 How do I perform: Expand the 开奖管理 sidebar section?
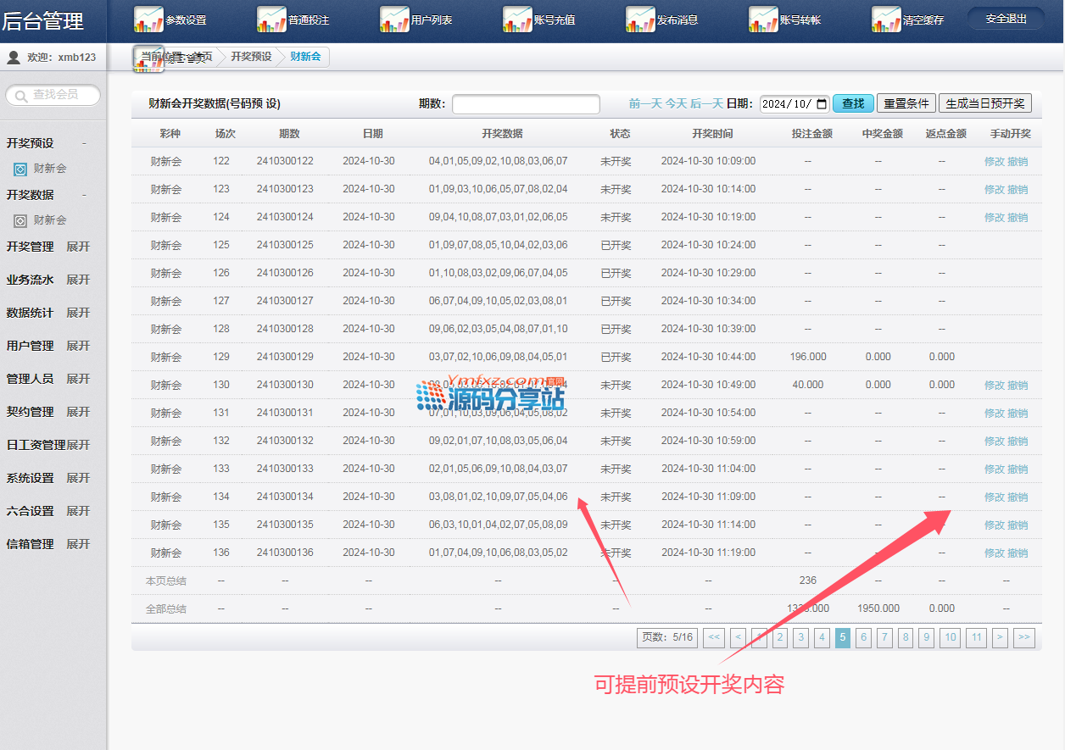point(78,247)
